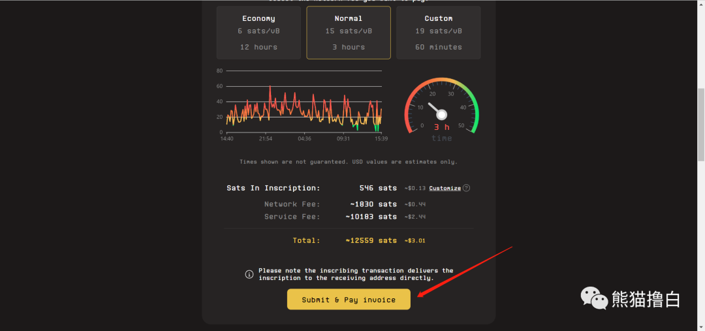Click the '546 sats' inscription value
The width and height of the screenshot is (705, 331).
(x=378, y=188)
